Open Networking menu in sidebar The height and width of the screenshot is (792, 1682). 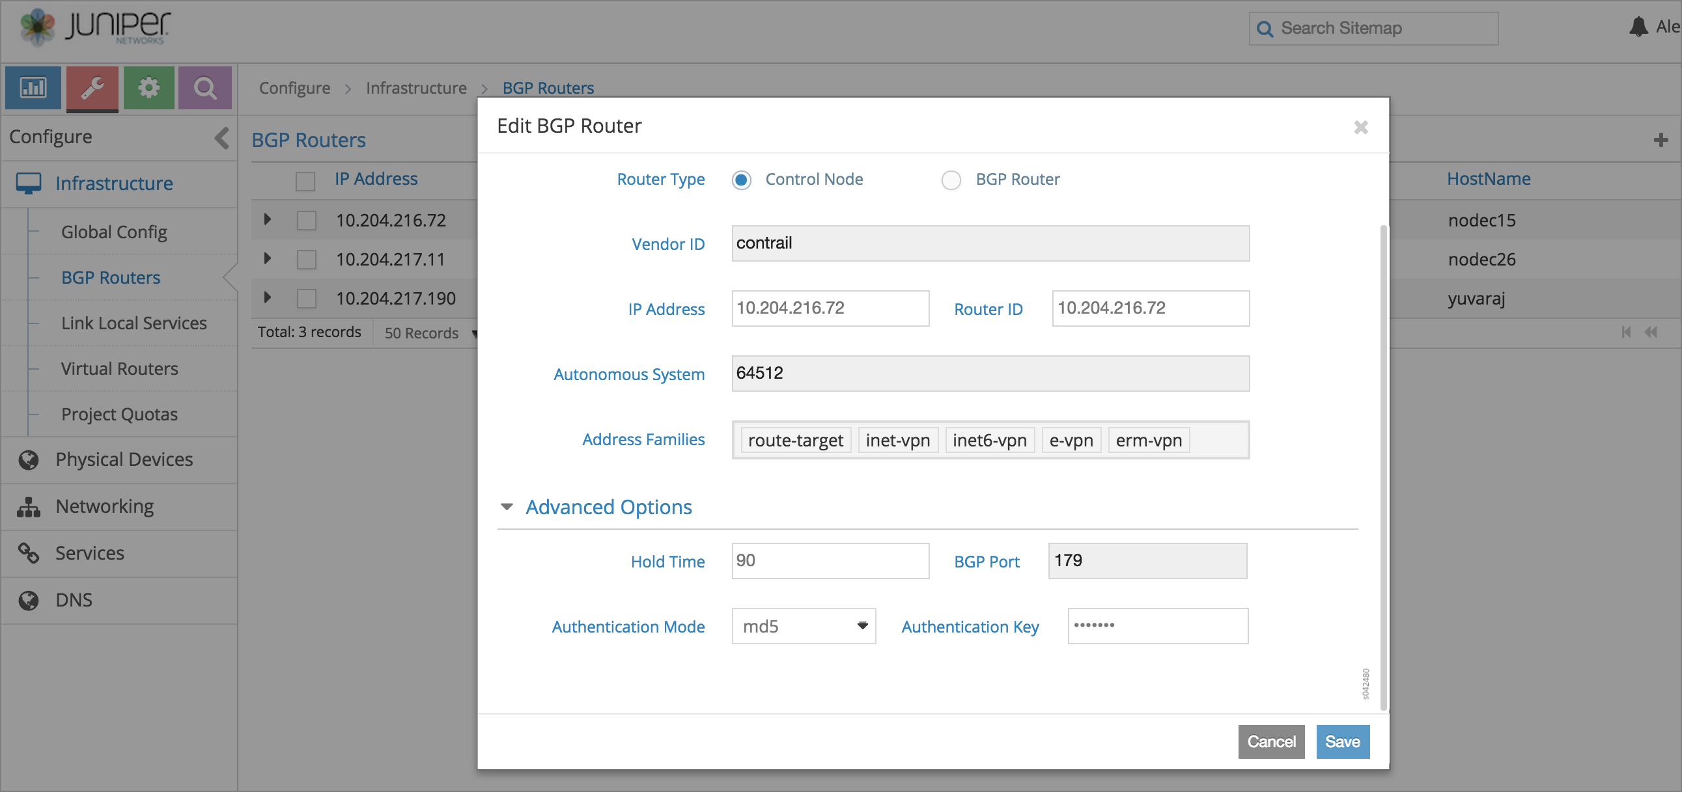pos(104,506)
